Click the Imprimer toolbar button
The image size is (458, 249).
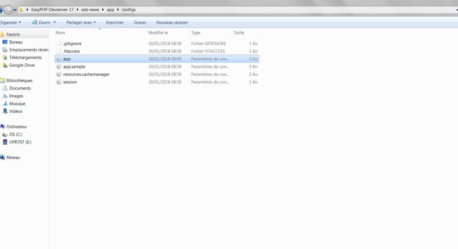(x=115, y=22)
